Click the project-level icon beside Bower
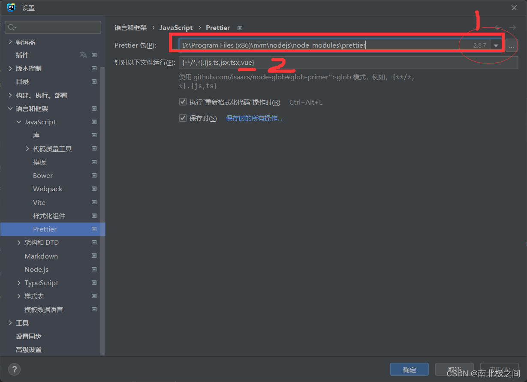This screenshot has width=527, height=382. point(94,175)
